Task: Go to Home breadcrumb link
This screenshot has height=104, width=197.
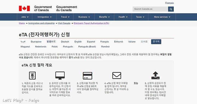Action: pyautogui.click(x=22, y=23)
